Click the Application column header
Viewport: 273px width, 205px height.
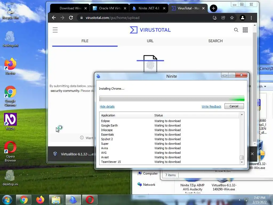tap(126, 115)
